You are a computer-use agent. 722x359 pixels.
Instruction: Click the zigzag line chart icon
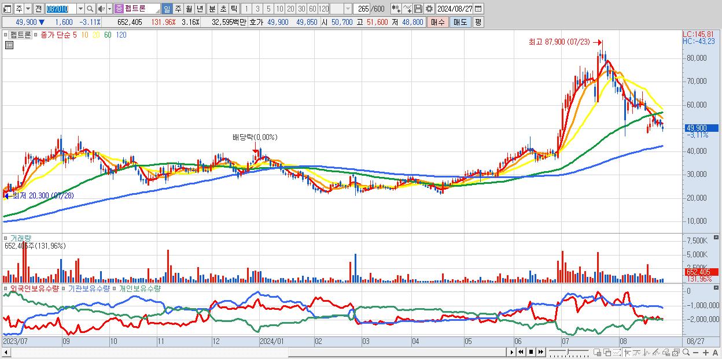[x=647, y=352]
